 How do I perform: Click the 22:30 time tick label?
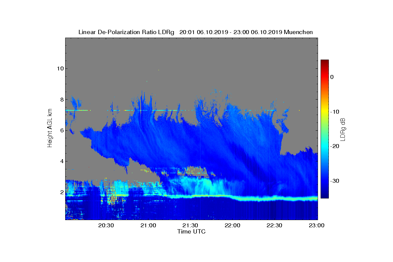(274, 225)
